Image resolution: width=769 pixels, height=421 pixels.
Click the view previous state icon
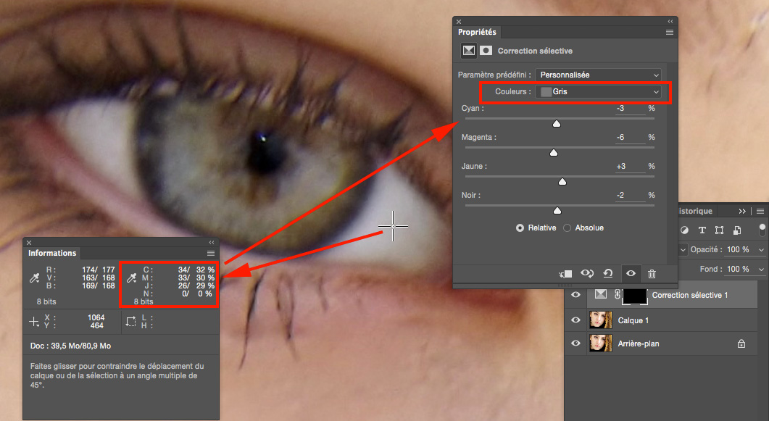[x=588, y=273]
